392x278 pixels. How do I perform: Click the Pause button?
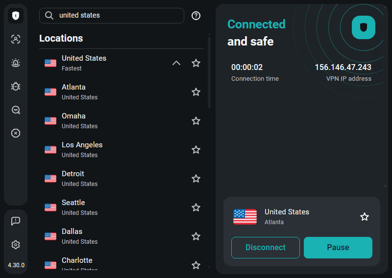[338, 248]
